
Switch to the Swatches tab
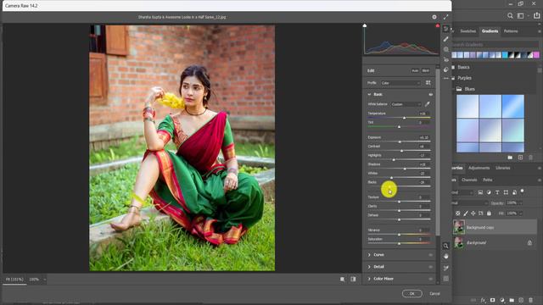[x=467, y=31]
